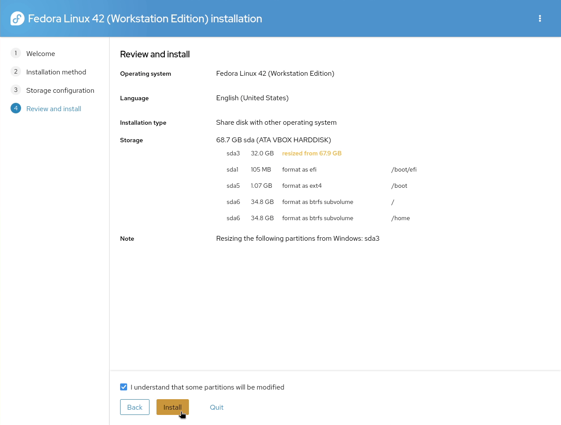Quit the installer via Quit link
Screen dimensions: 561x425
coord(217,407)
